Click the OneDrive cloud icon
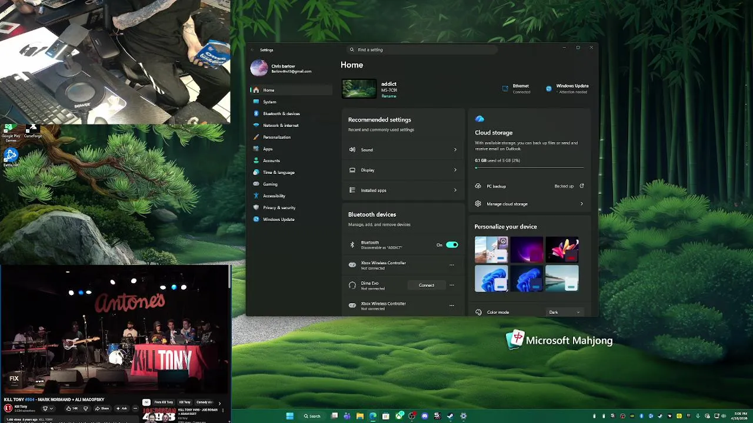Viewport: 753px width, 423px height. pos(479,119)
